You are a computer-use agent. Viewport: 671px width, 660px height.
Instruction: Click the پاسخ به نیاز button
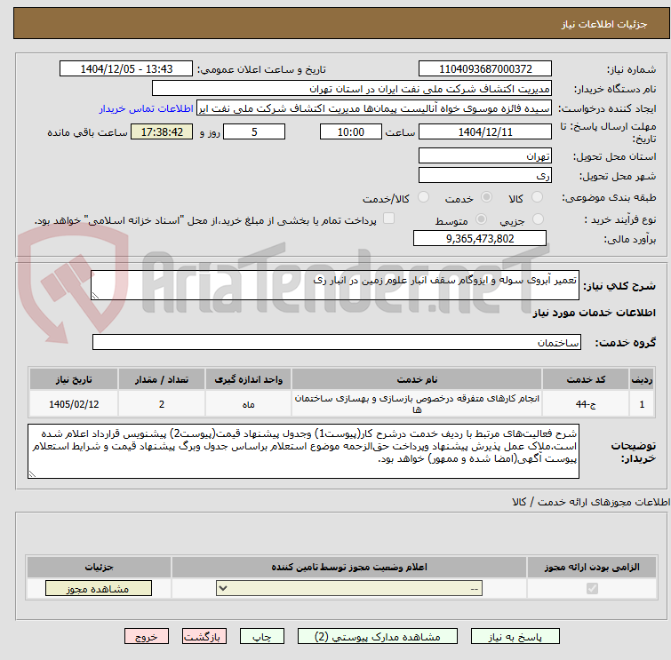coord(515,637)
